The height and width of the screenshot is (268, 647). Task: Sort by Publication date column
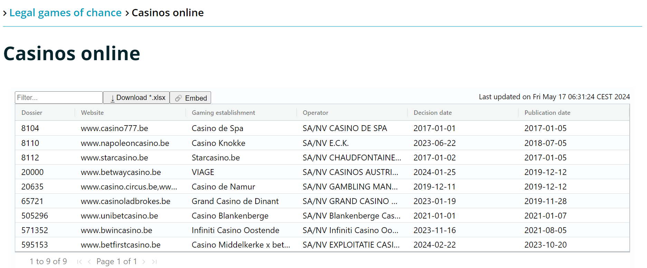pos(547,113)
